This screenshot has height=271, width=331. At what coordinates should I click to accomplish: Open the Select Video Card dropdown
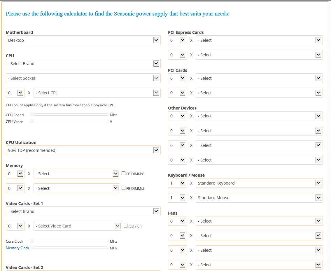click(x=78, y=226)
